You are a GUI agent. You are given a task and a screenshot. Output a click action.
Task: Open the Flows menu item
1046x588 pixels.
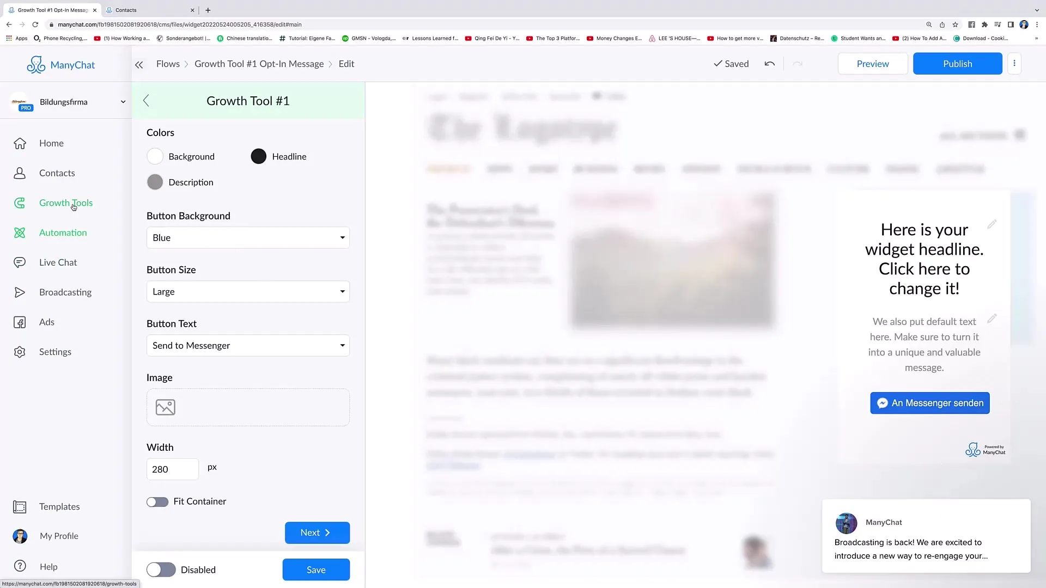click(167, 63)
